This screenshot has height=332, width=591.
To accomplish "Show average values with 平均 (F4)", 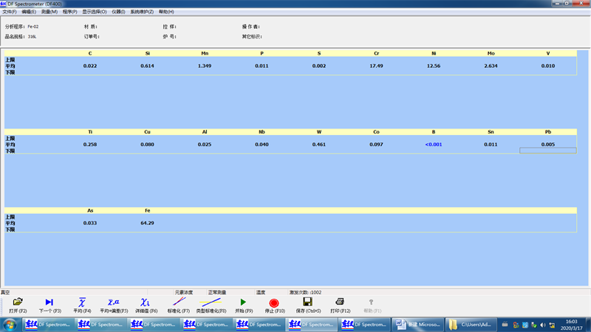I will click(82, 302).
